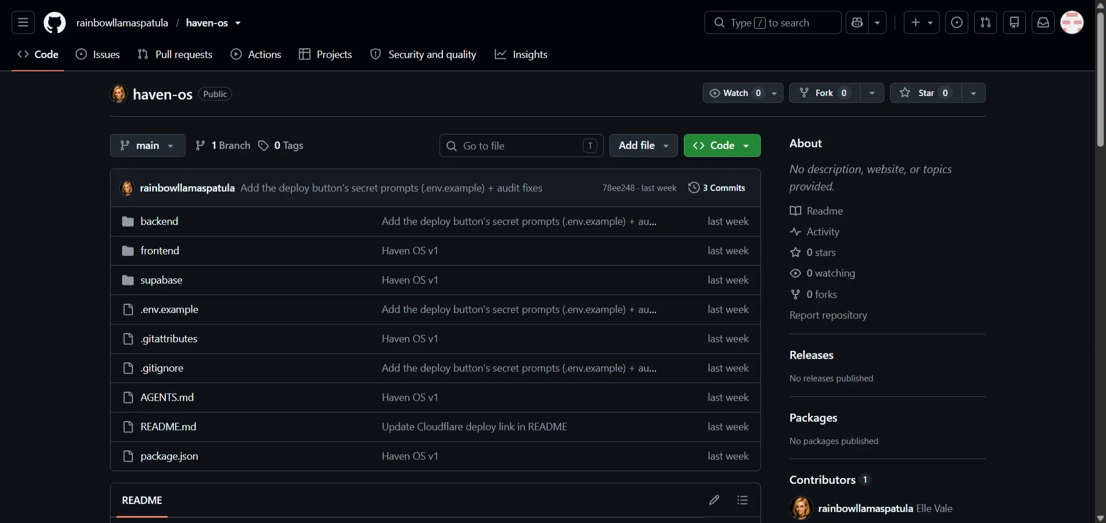Switch to the Pull requests tab
Image resolution: width=1106 pixels, height=523 pixels.
(175, 55)
